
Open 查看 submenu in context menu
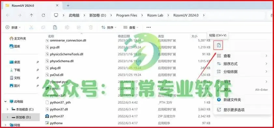(242, 56)
